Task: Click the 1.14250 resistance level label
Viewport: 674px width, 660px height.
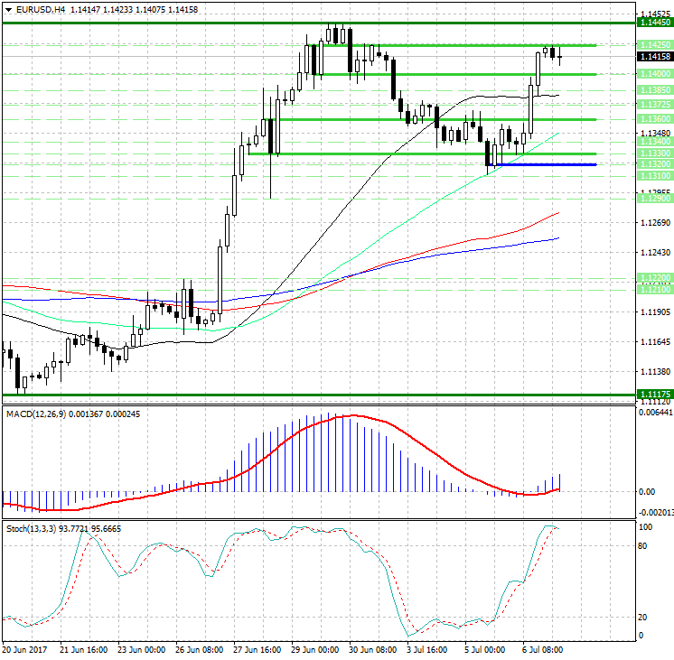Action: (653, 44)
